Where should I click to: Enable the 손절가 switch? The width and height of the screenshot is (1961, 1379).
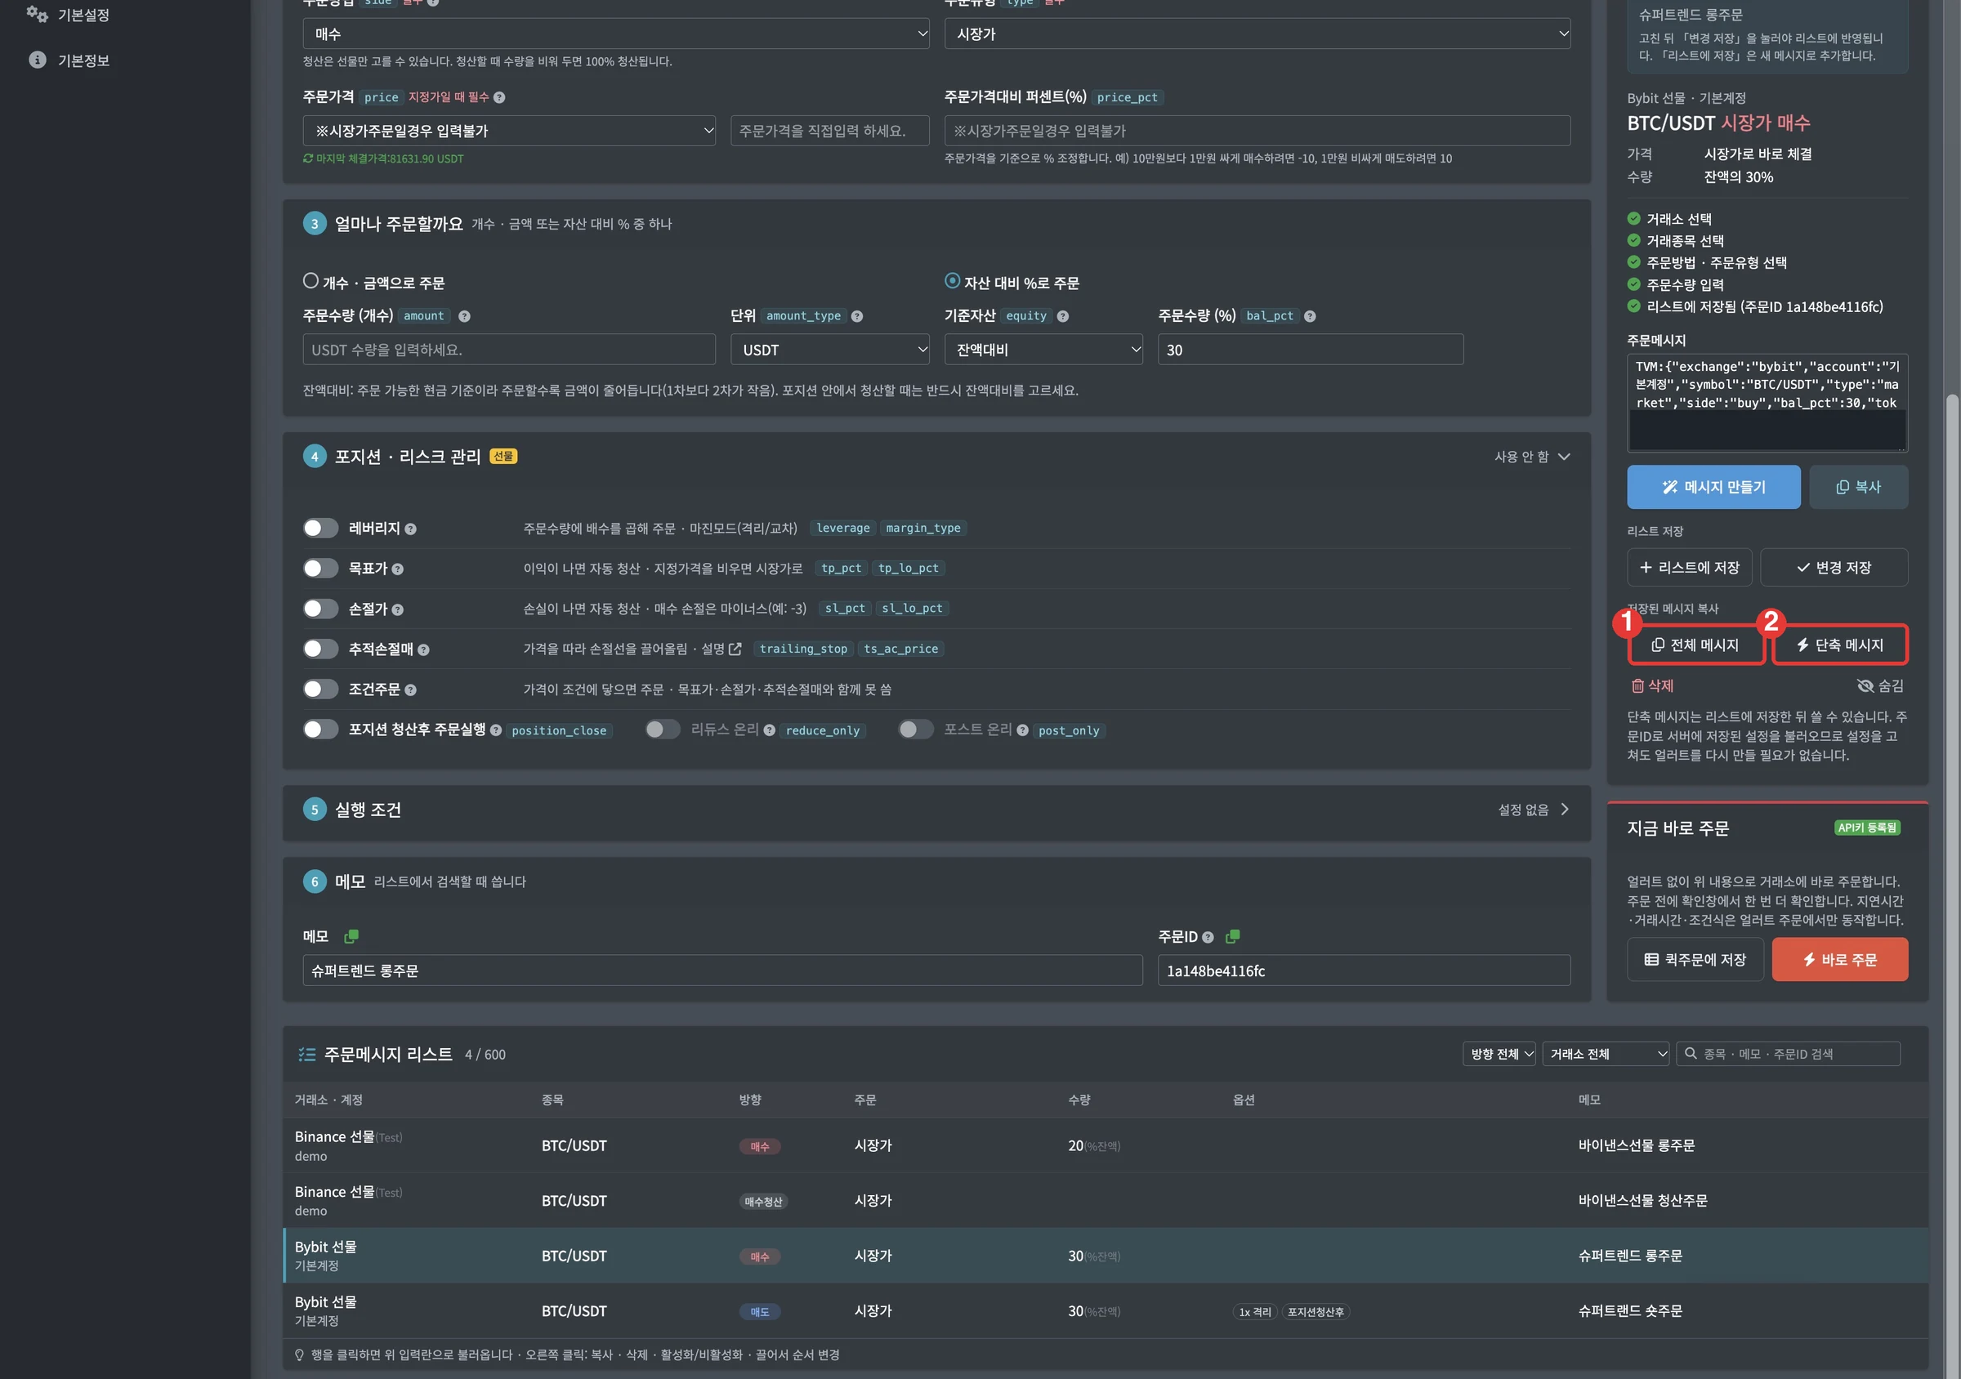point(321,609)
